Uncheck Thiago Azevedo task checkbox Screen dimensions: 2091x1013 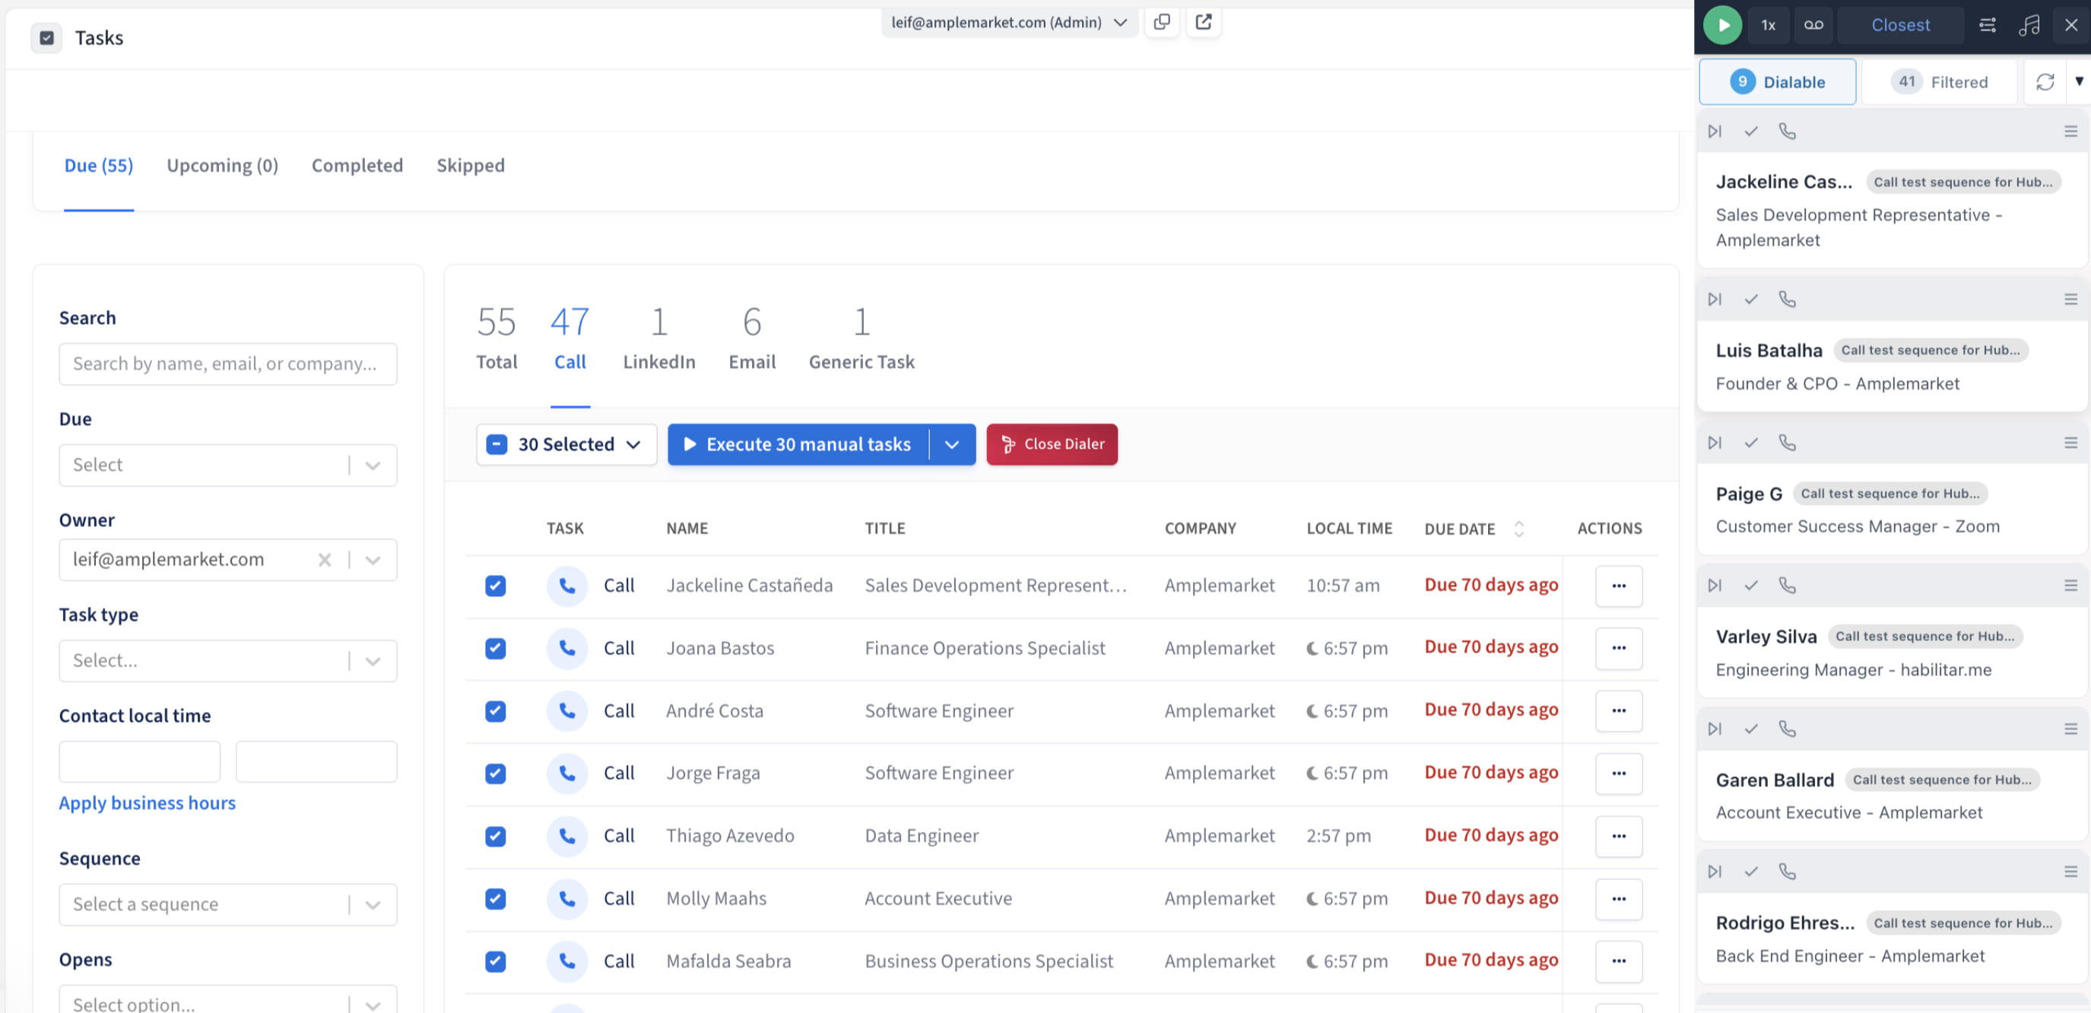(x=495, y=836)
